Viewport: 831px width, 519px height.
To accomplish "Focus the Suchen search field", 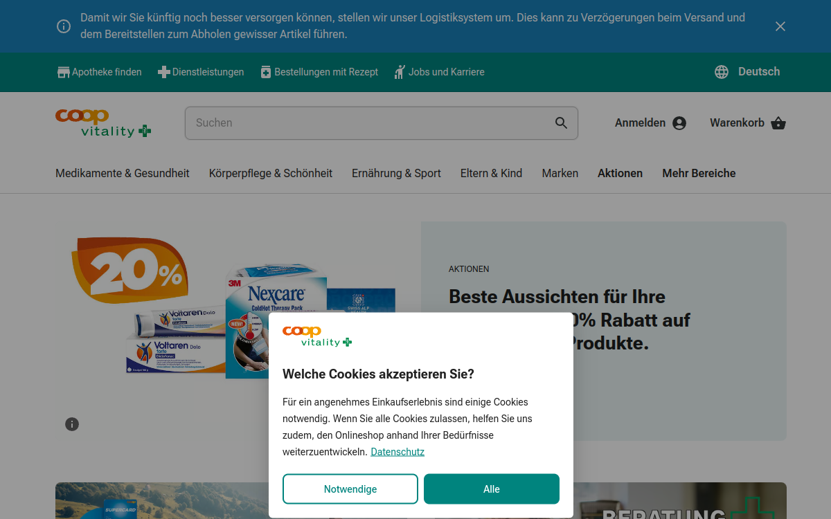I will pyautogui.click(x=382, y=123).
